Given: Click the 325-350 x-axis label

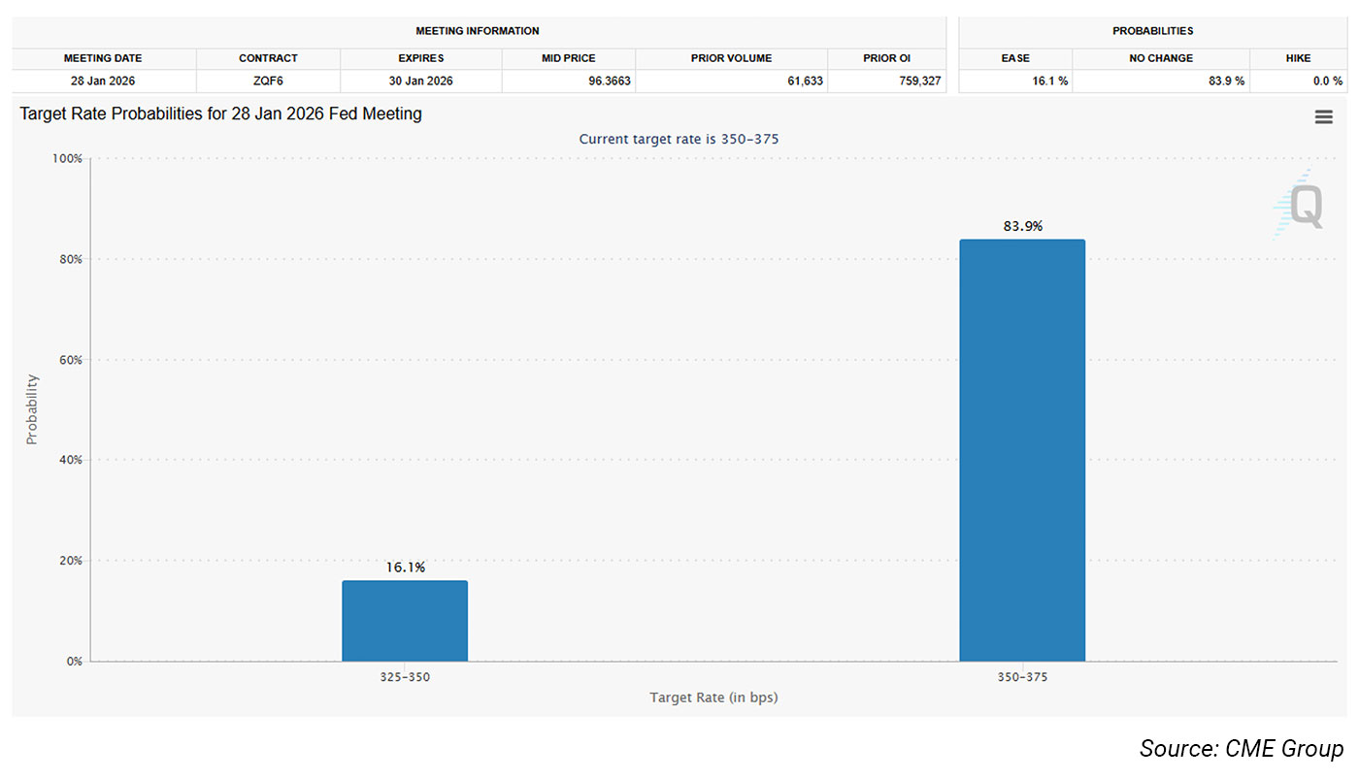Looking at the screenshot, I should click(405, 677).
